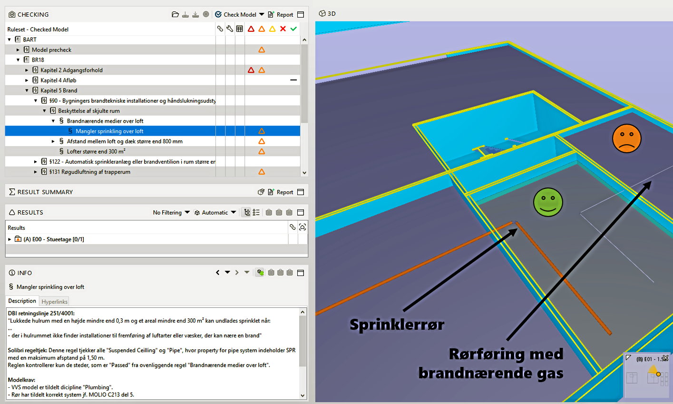Click the Check Model checkmark icon
This screenshot has height=404, width=673.
[218, 14]
